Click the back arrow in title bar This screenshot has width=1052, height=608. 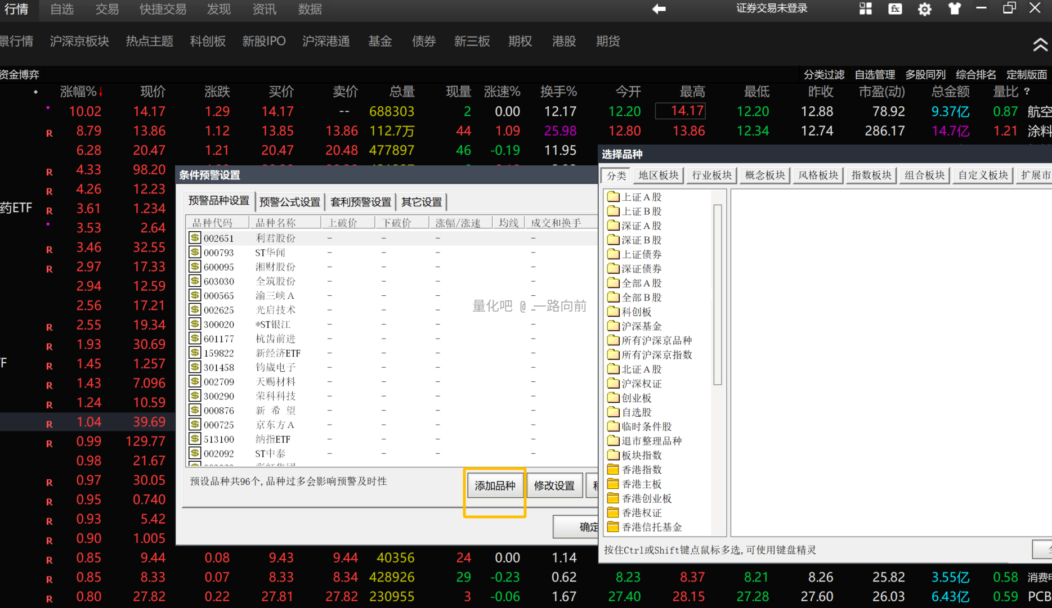[659, 9]
